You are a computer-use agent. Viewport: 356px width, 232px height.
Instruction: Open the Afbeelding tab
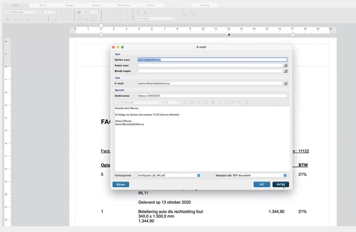(124, 5)
